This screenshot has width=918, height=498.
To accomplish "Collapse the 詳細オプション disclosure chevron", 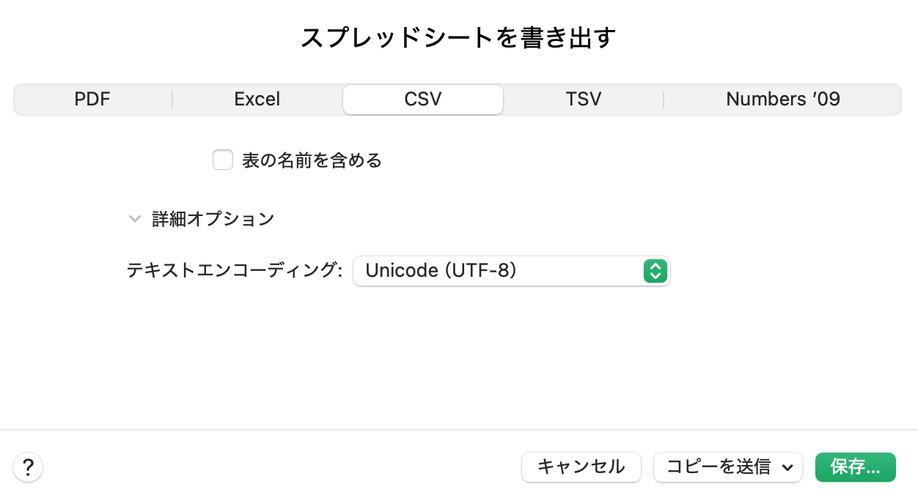I will [x=134, y=219].
